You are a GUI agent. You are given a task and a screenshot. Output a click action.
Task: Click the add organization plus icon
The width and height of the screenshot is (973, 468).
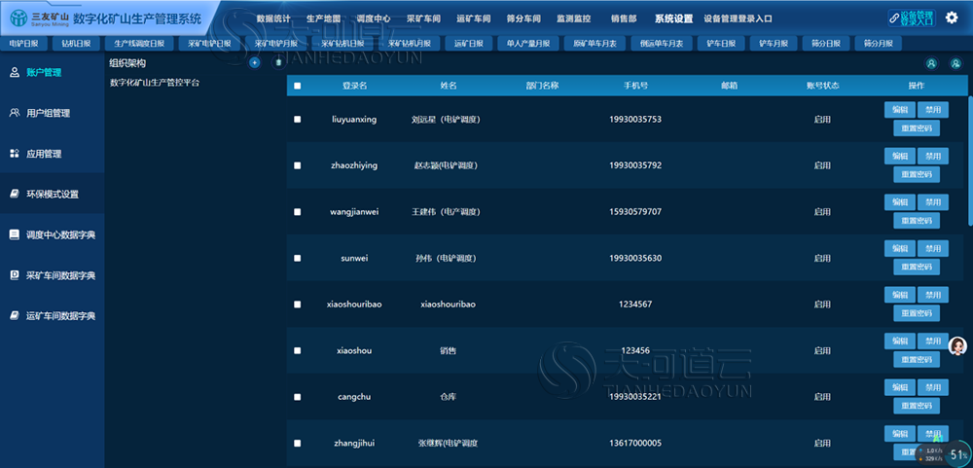coord(254,62)
